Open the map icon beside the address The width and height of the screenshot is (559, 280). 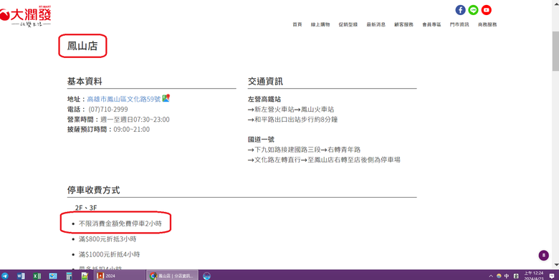tap(166, 98)
